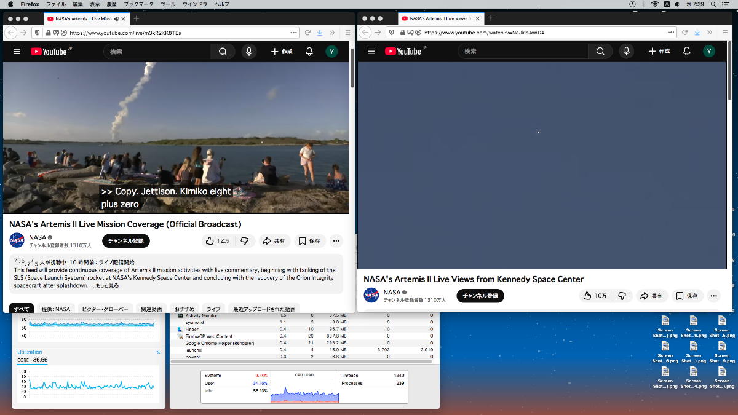Reload the page in left Firefox window
This screenshot has width=738, height=415.
coord(307,33)
